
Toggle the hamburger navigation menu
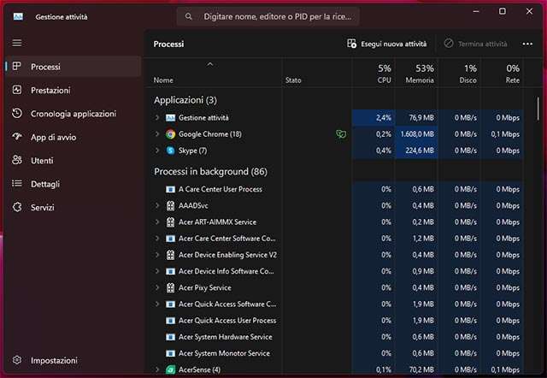click(x=17, y=42)
